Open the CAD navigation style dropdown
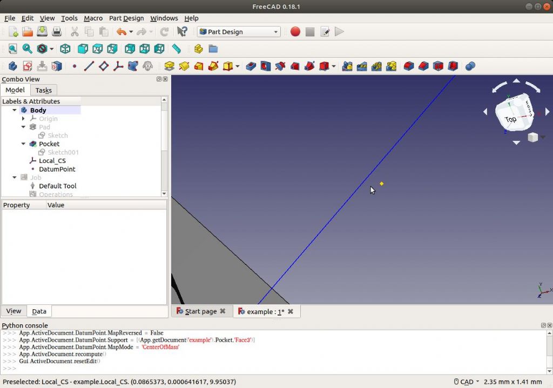Viewport: 553px width, 388px height. (466, 382)
